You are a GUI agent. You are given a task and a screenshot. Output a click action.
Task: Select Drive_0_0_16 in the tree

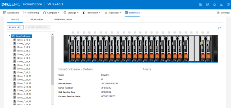(24, 98)
